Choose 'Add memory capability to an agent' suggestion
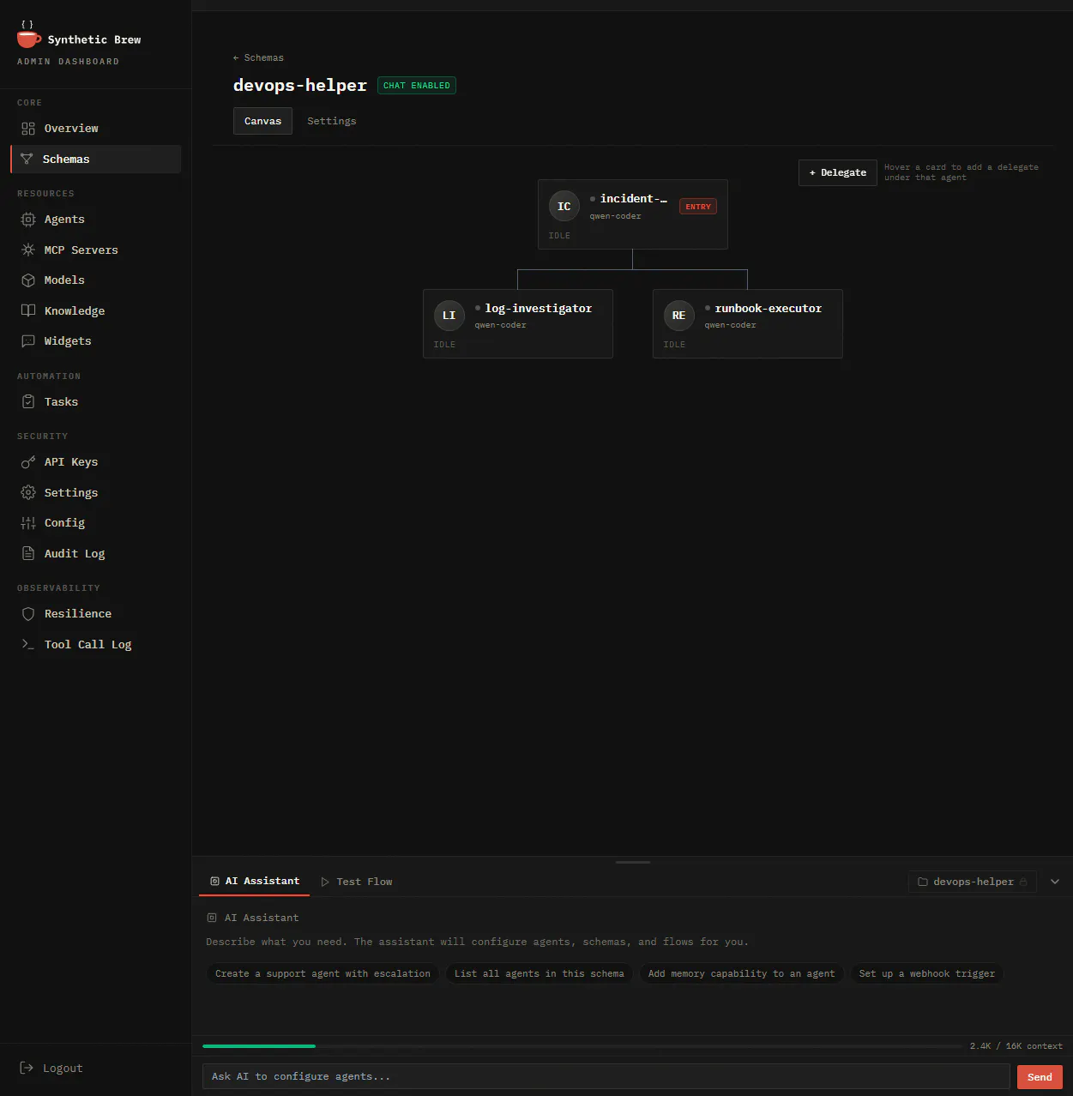This screenshot has width=1073, height=1096. pos(741,973)
